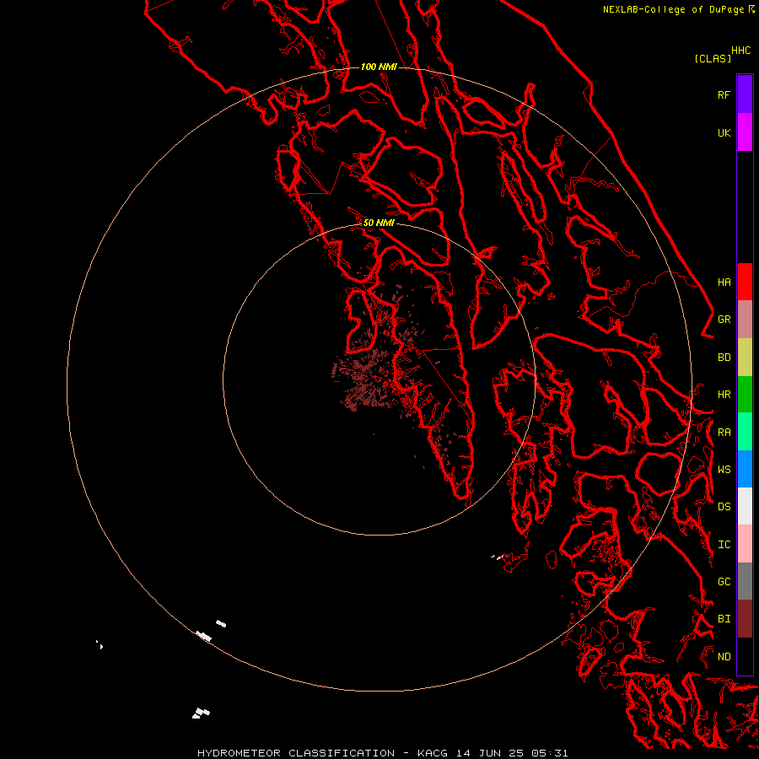This screenshot has width=759, height=759.
Task: Click the [CLAS] units label
Action: pyautogui.click(x=712, y=58)
